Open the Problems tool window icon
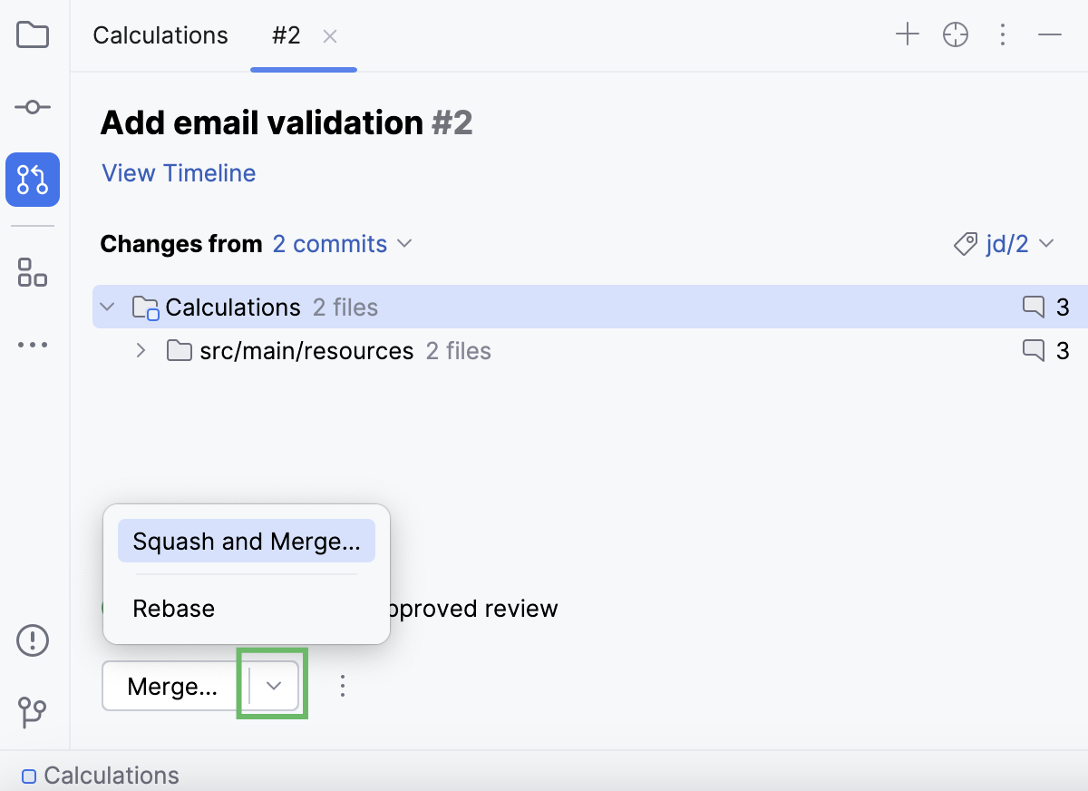The height and width of the screenshot is (791, 1088). pos(32,640)
